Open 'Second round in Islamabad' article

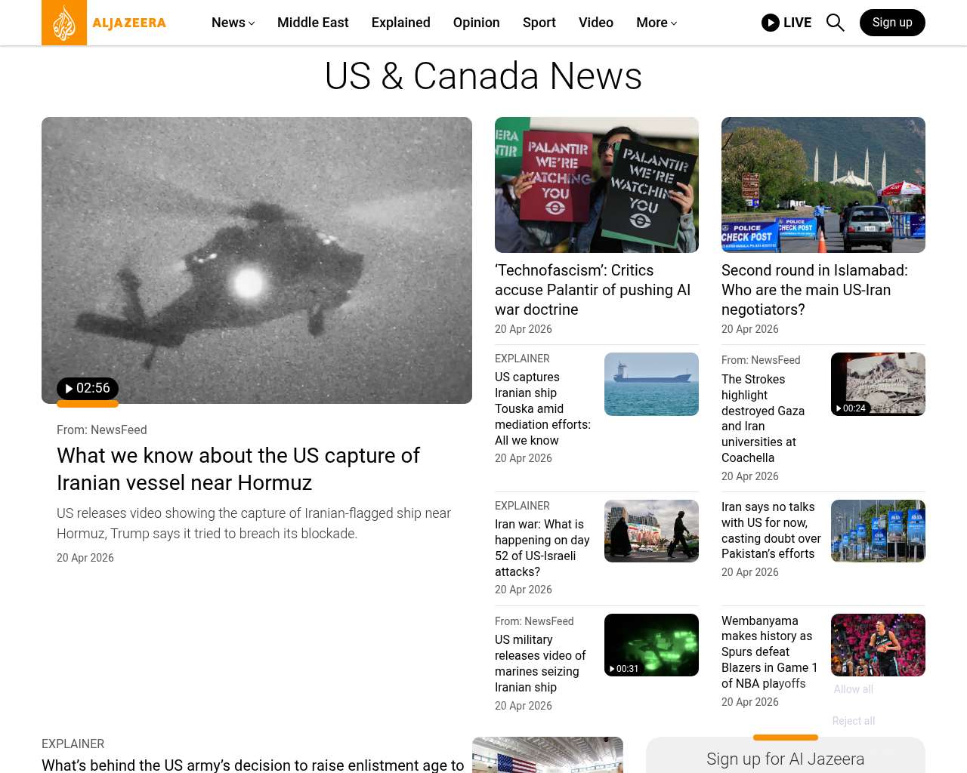click(x=814, y=290)
